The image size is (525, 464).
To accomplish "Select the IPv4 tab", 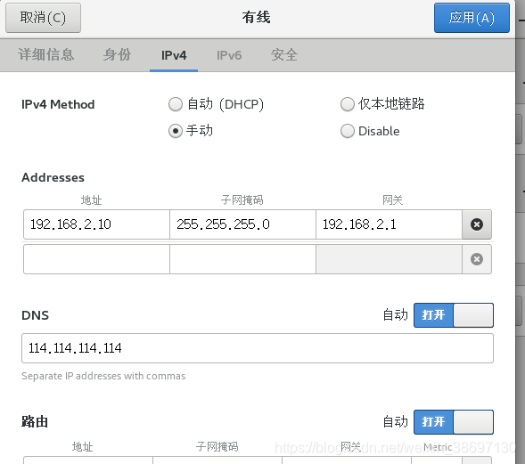I will coord(174,55).
